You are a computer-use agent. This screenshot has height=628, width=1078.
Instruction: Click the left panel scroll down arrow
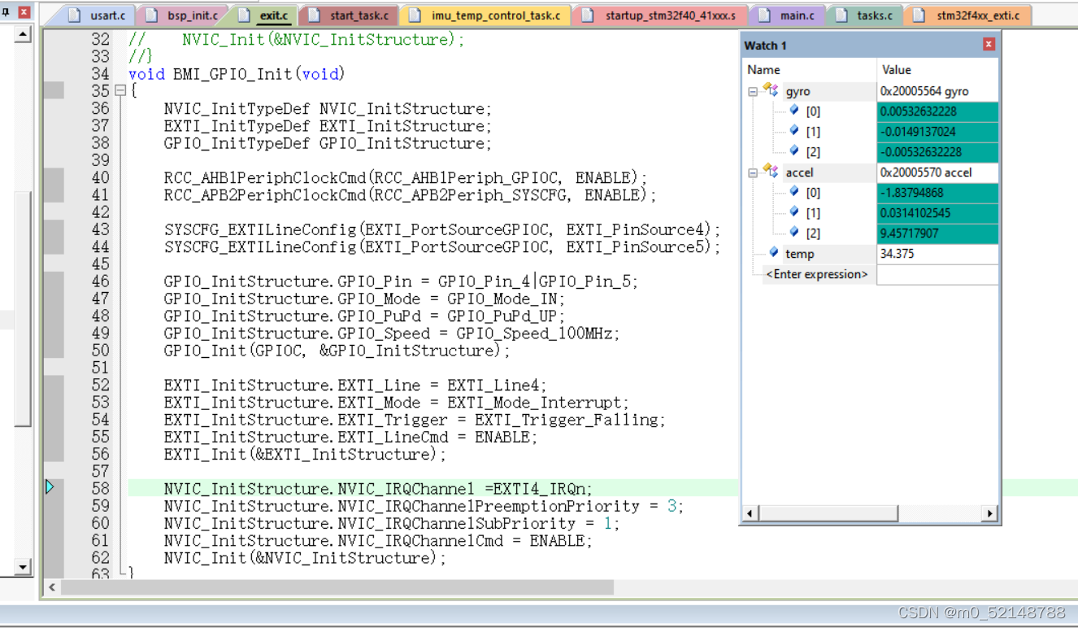point(23,567)
